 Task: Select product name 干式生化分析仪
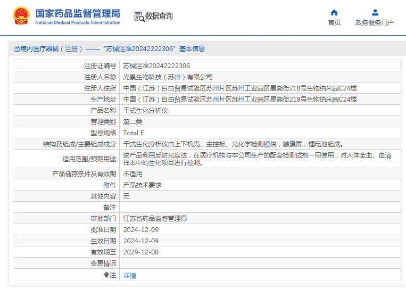point(145,111)
